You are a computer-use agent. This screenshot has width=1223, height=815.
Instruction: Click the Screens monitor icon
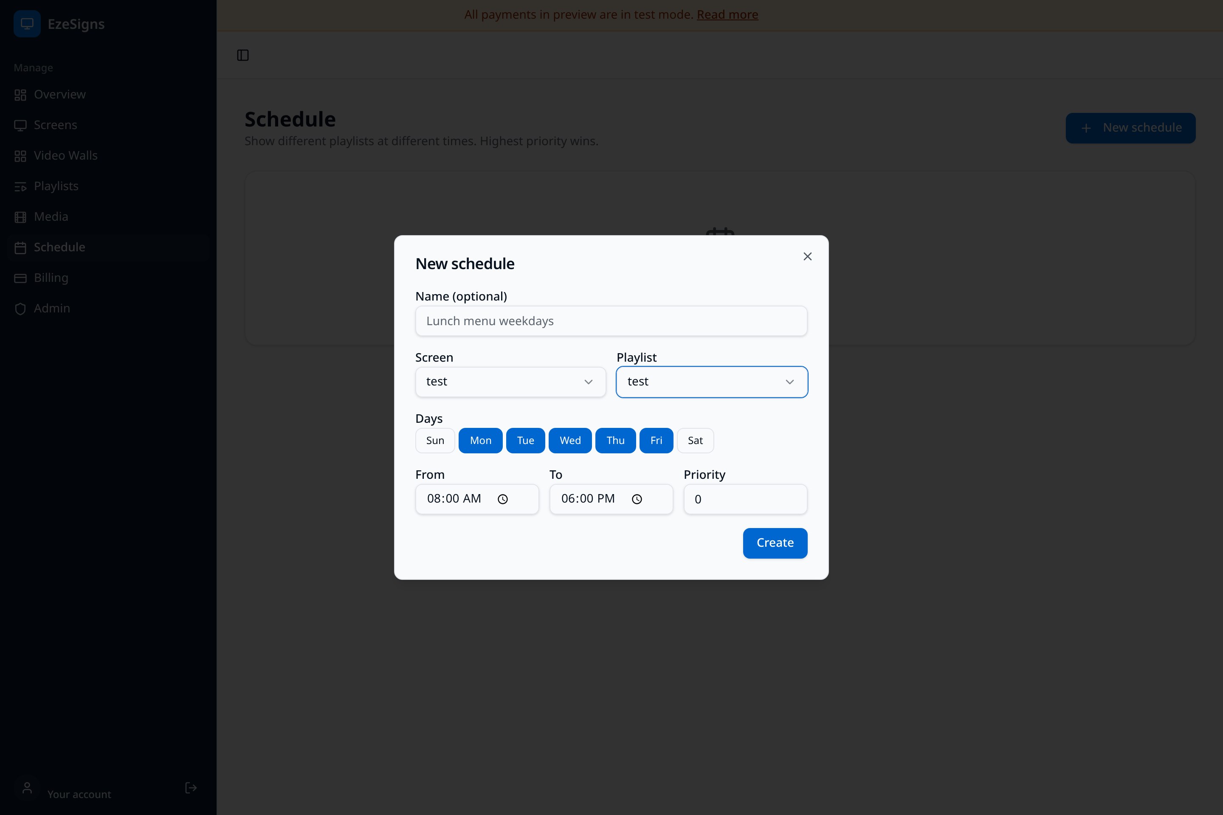point(20,125)
